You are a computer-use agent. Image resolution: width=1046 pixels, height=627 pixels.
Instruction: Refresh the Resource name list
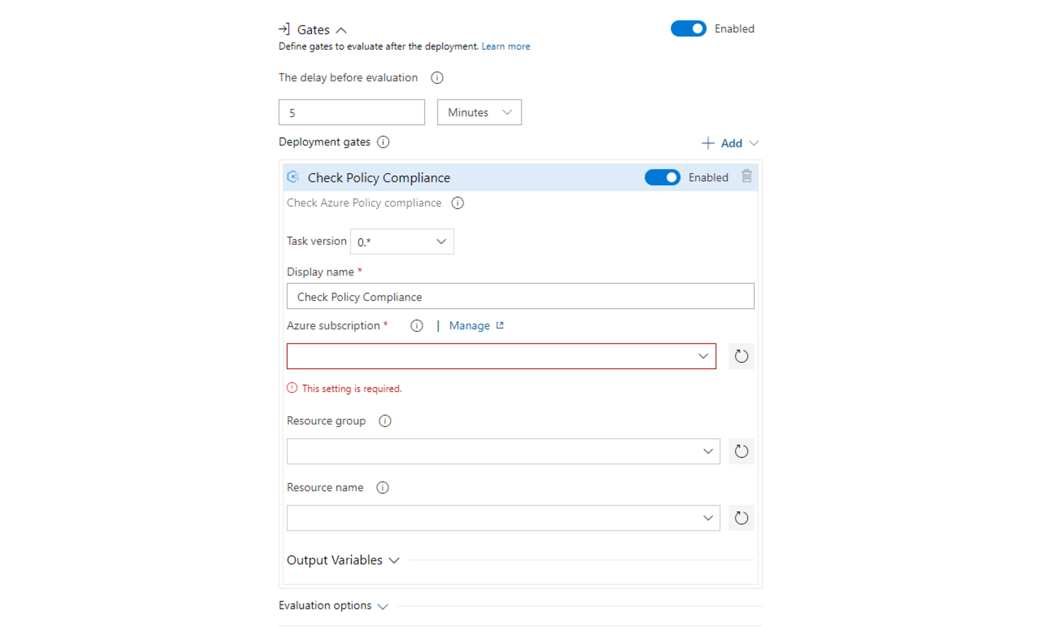coord(741,518)
